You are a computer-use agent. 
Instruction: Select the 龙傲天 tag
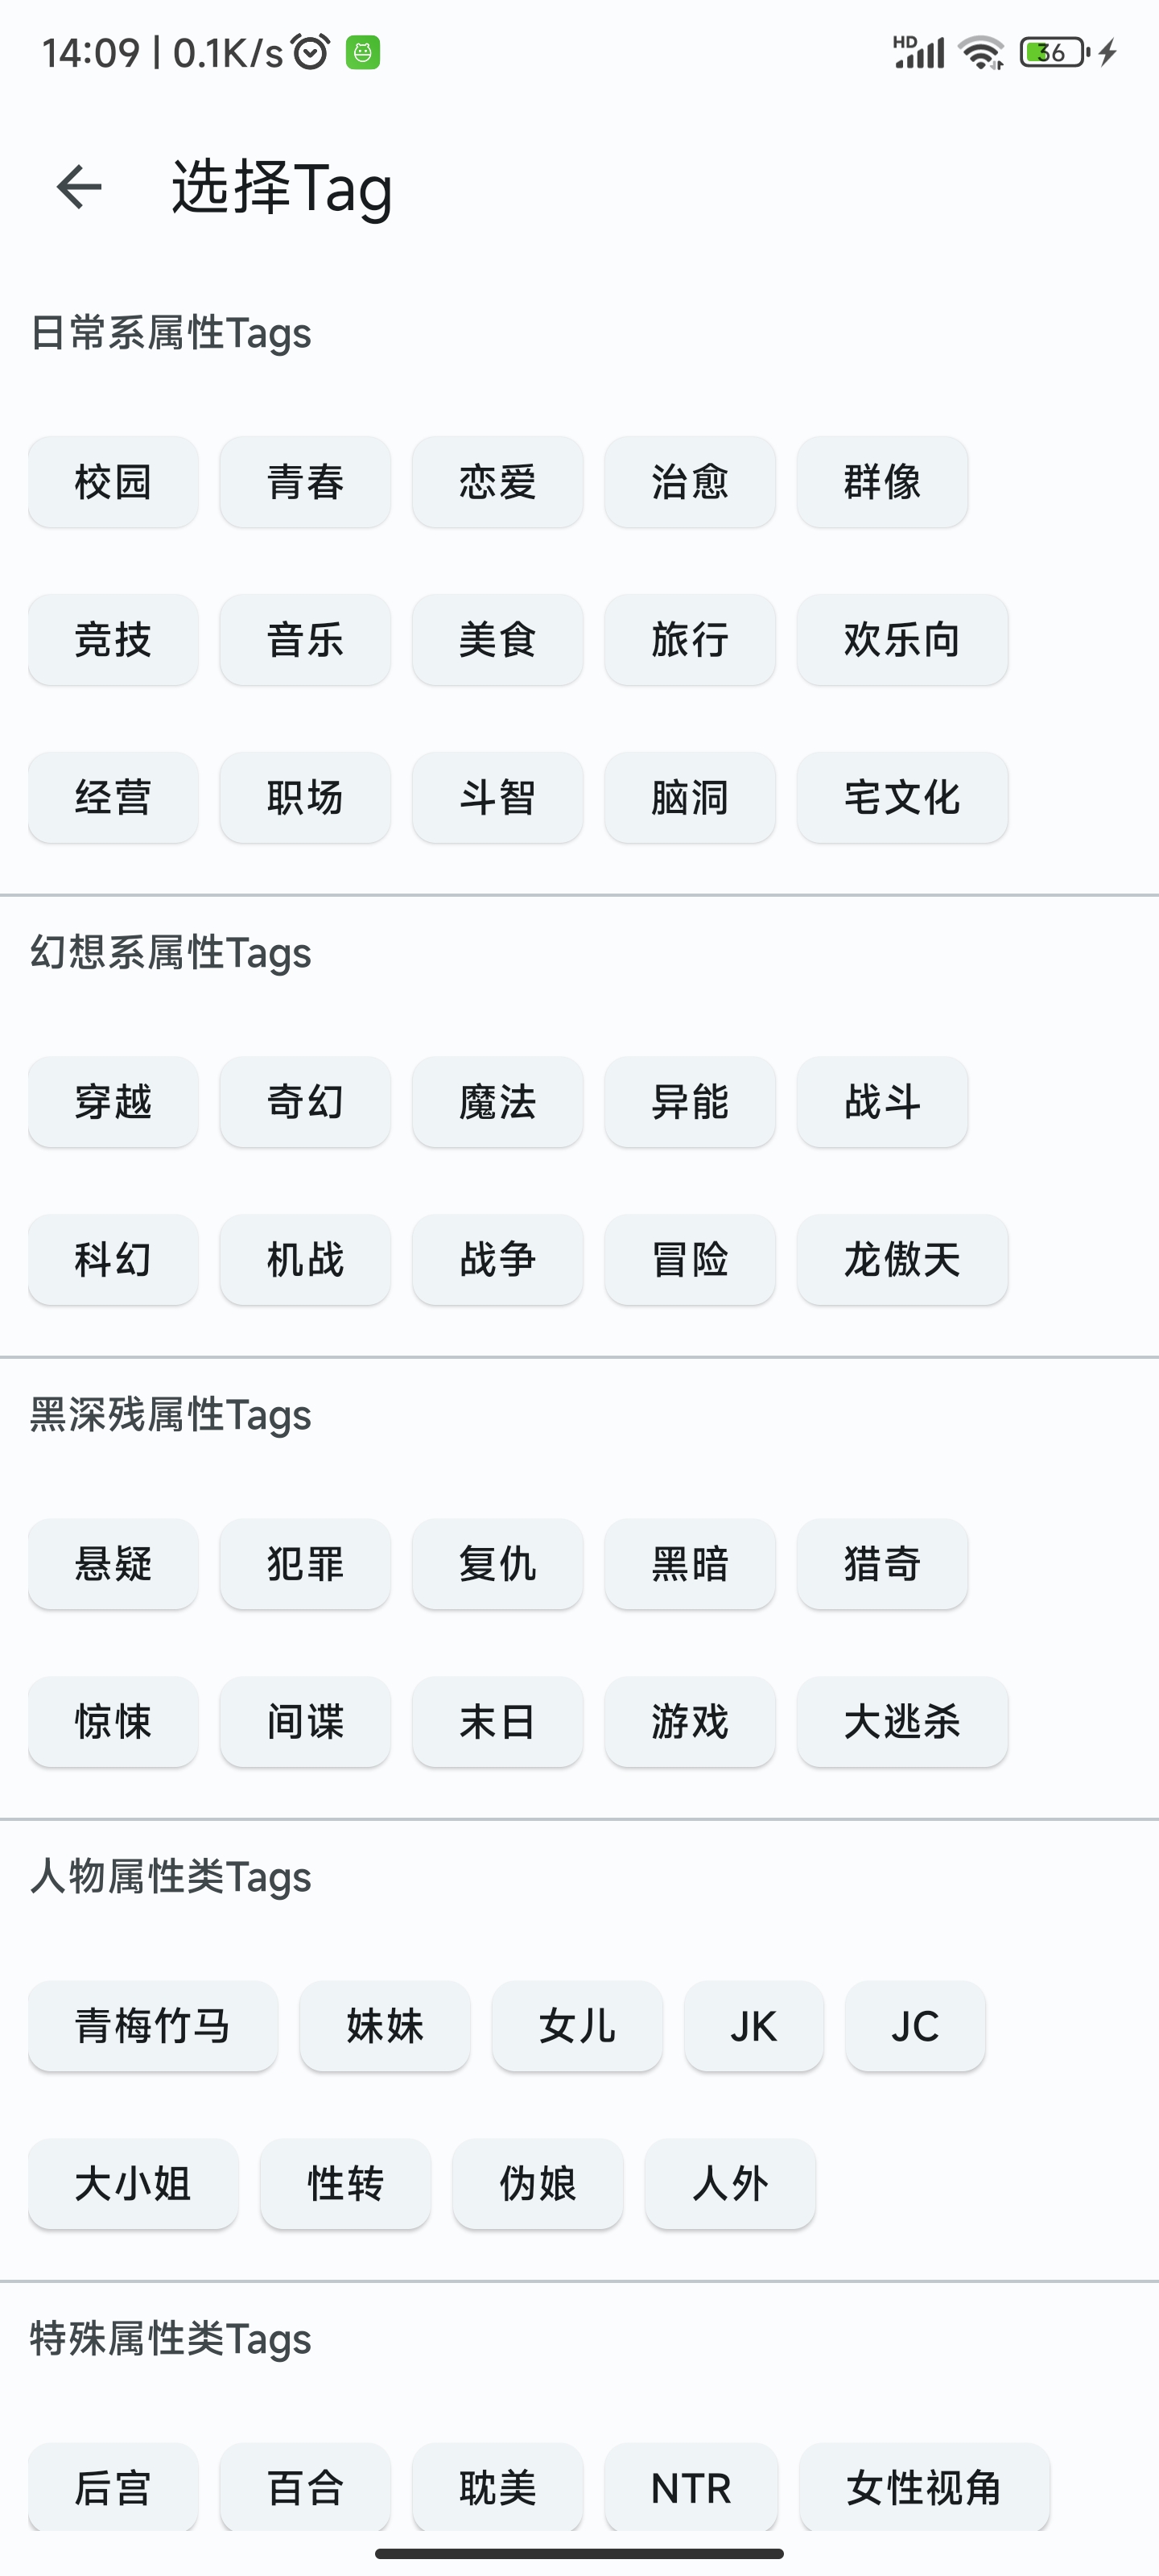click(x=902, y=1260)
